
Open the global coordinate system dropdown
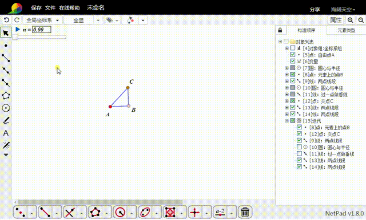point(42,20)
